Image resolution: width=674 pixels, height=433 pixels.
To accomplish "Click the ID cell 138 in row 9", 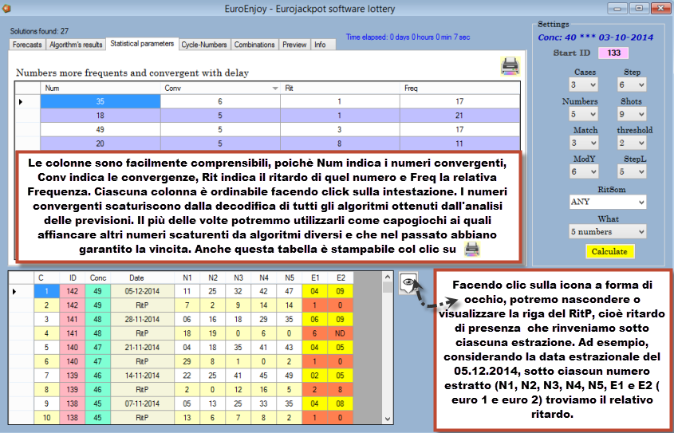I will click(73, 403).
